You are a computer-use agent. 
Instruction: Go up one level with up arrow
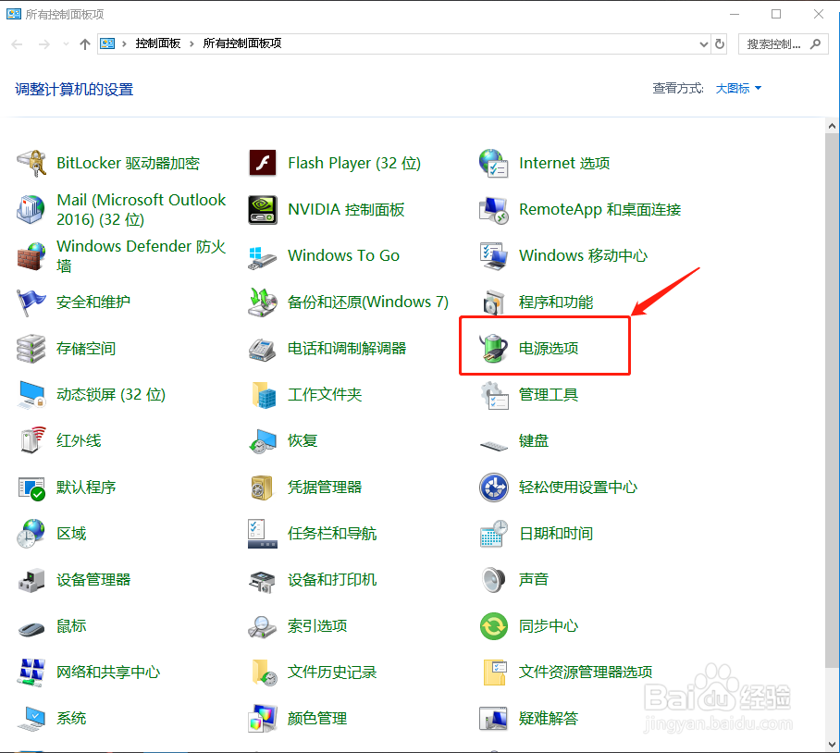click(84, 44)
